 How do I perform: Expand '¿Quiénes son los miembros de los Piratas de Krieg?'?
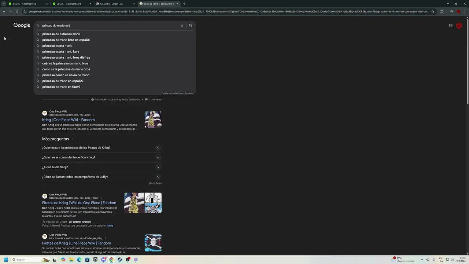(x=101, y=148)
